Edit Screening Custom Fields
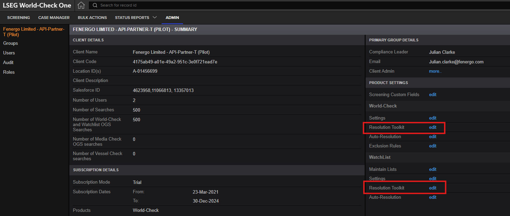Viewport: 510px width, 216px height. point(433,94)
